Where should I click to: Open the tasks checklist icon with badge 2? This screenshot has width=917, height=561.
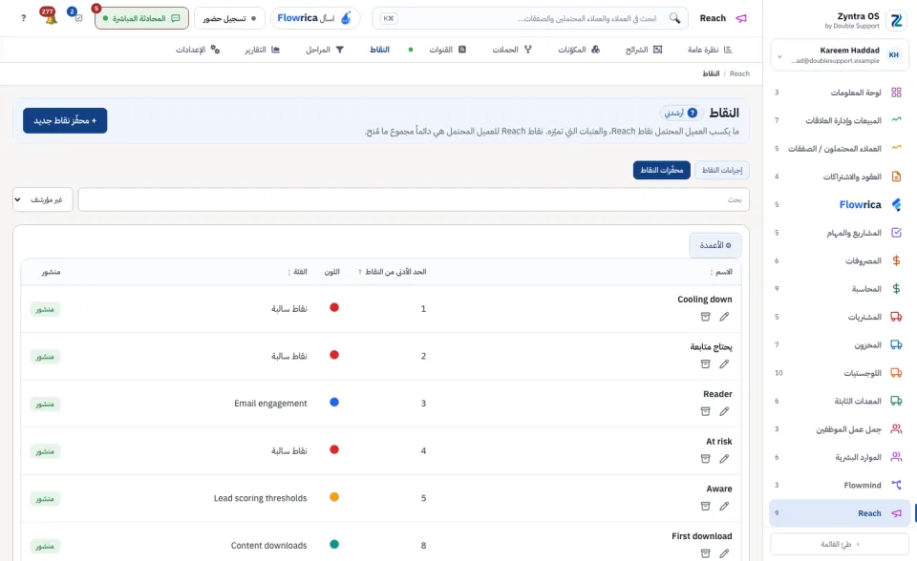pyautogui.click(x=76, y=16)
